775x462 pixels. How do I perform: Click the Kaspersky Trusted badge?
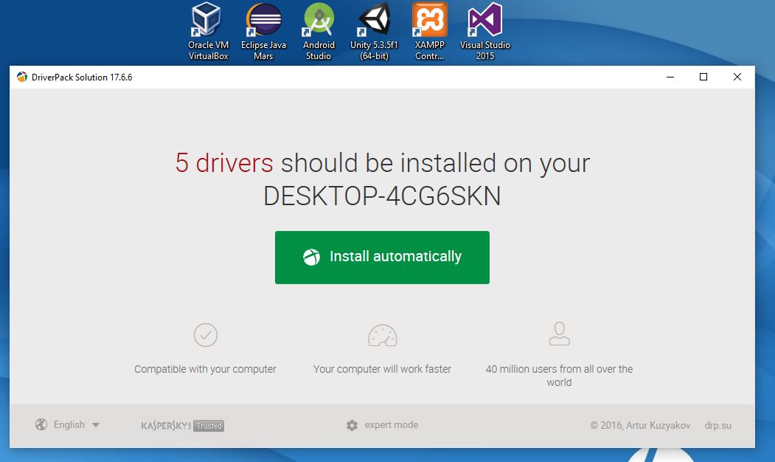coord(182,425)
